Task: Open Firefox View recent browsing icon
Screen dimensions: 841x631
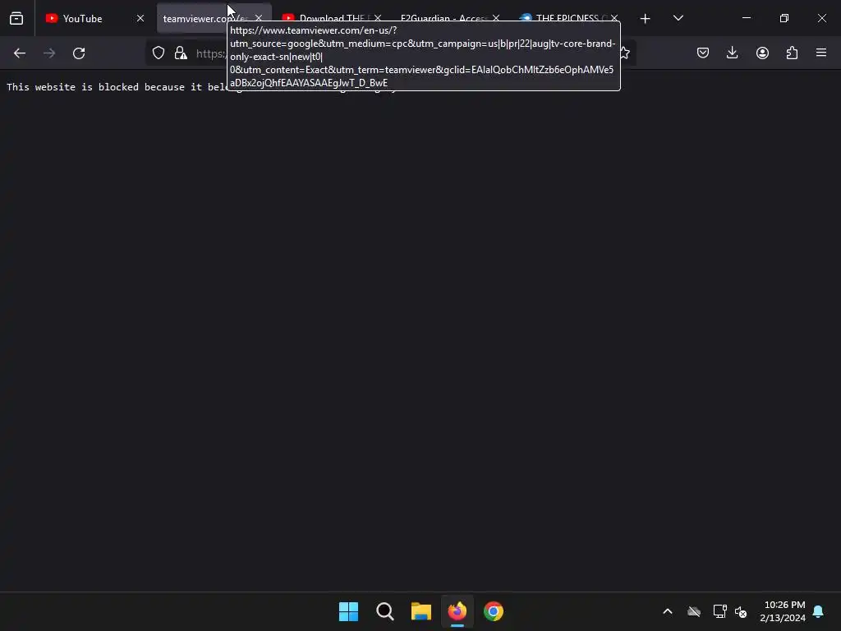Action: pyautogui.click(x=16, y=18)
